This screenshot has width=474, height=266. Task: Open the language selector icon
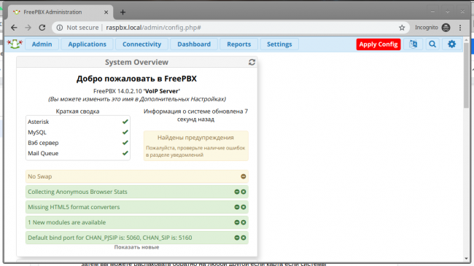(x=413, y=44)
